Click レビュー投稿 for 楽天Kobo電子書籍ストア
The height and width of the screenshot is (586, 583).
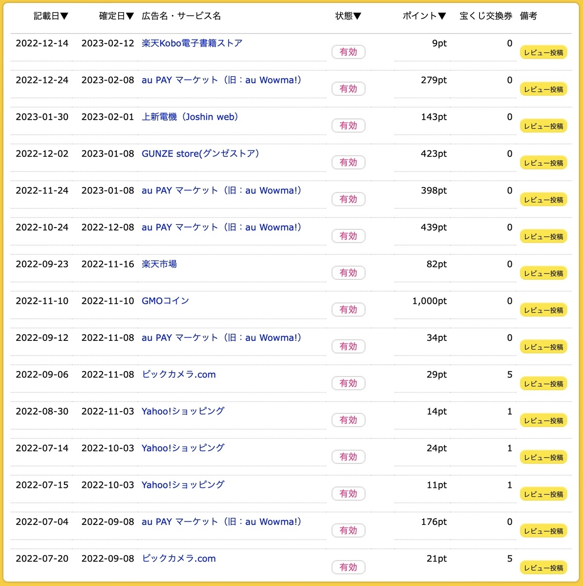543,52
